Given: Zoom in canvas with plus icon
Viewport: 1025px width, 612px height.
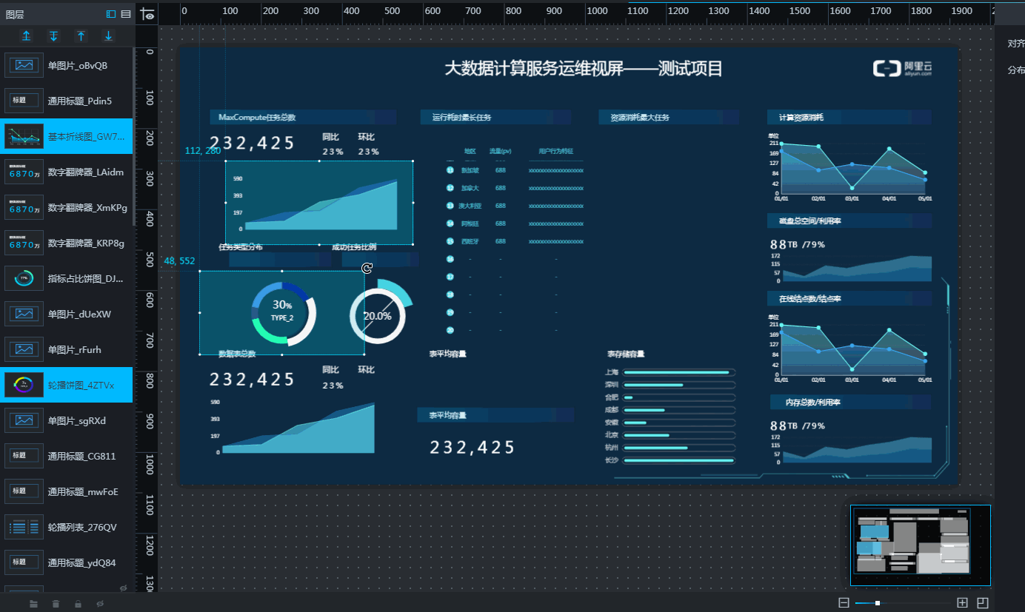Looking at the screenshot, I should [963, 603].
